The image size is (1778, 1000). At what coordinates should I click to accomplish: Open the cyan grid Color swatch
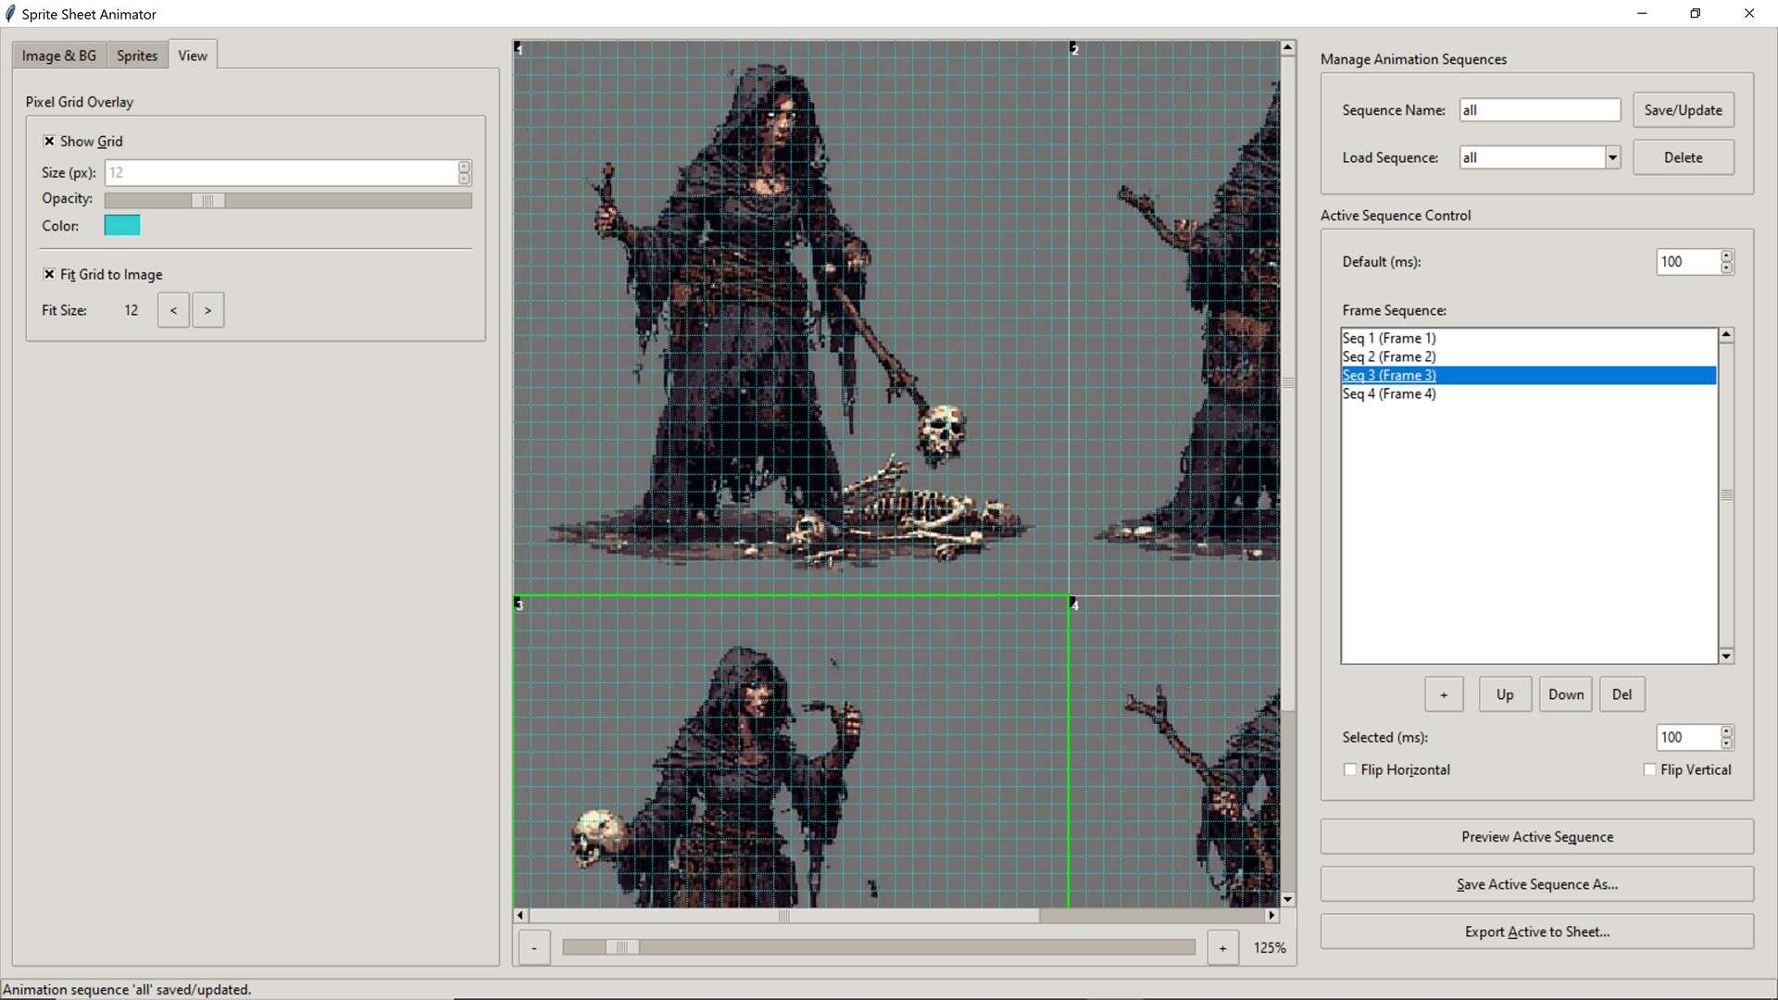click(122, 225)
